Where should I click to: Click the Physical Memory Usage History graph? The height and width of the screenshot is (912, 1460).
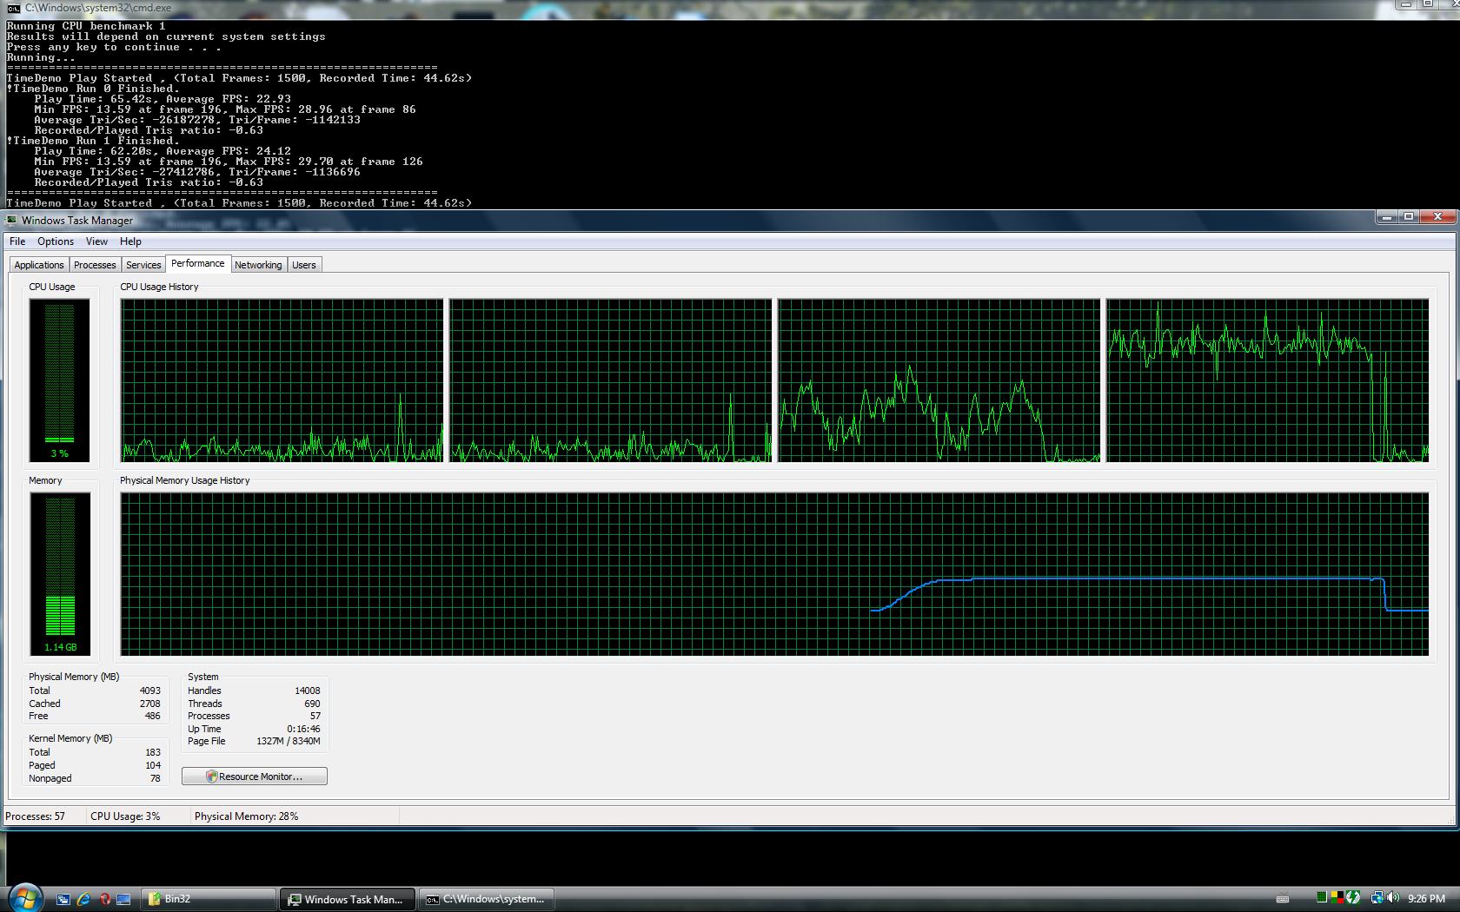(774, 574)
